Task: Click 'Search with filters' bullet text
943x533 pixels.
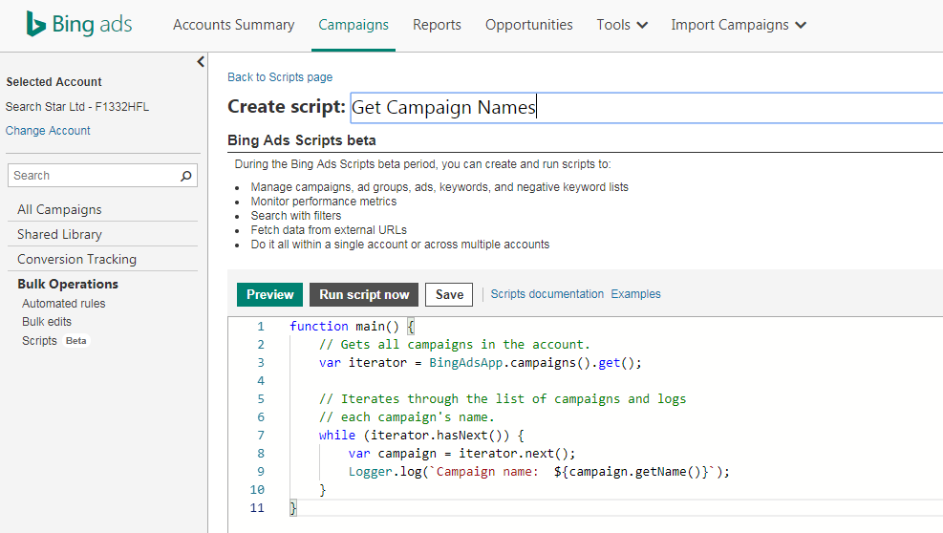Action: tap(296, 215)
